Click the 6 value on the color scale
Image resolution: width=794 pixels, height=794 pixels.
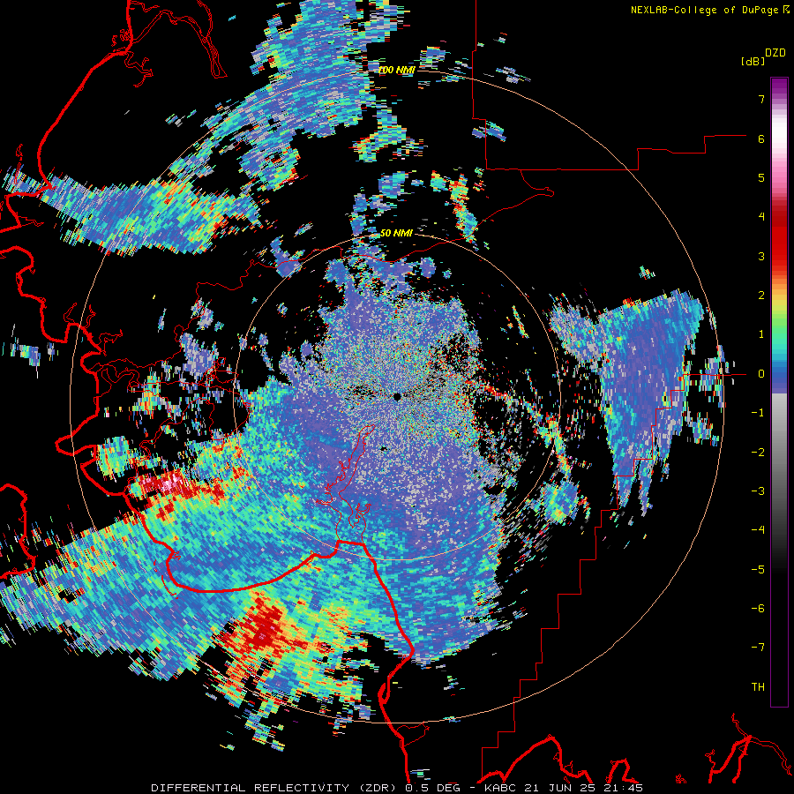click(x=761, y=139)
